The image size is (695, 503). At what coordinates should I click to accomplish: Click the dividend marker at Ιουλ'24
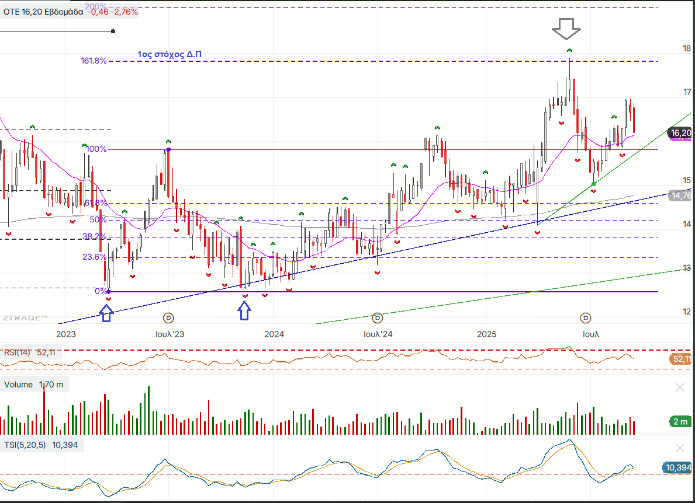pyautogui.click(x=378, y=318)
